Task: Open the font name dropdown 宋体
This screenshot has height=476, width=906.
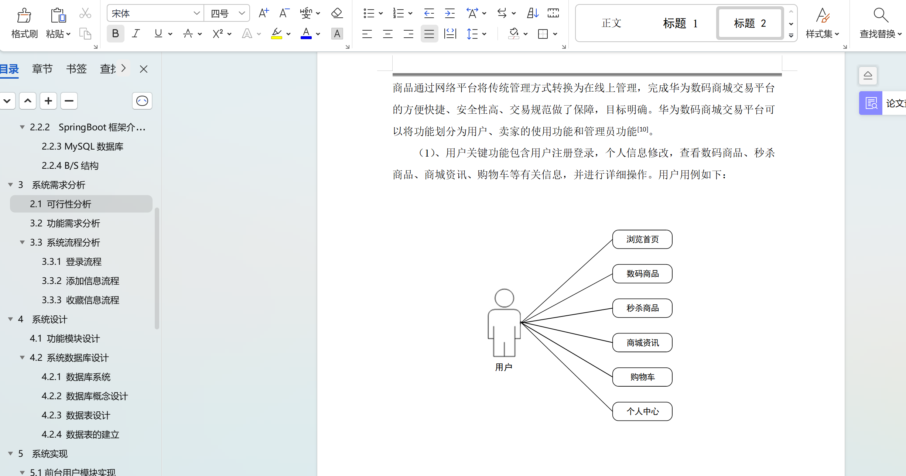Action: (196, 13)
